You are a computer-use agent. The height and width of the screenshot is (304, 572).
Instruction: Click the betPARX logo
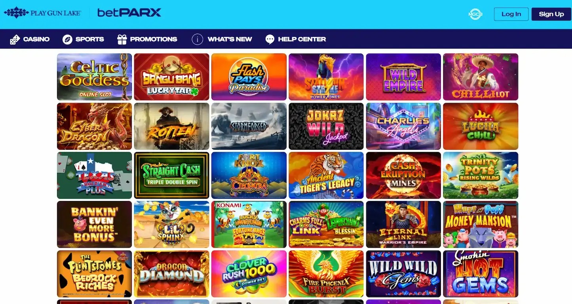(129, 13)
